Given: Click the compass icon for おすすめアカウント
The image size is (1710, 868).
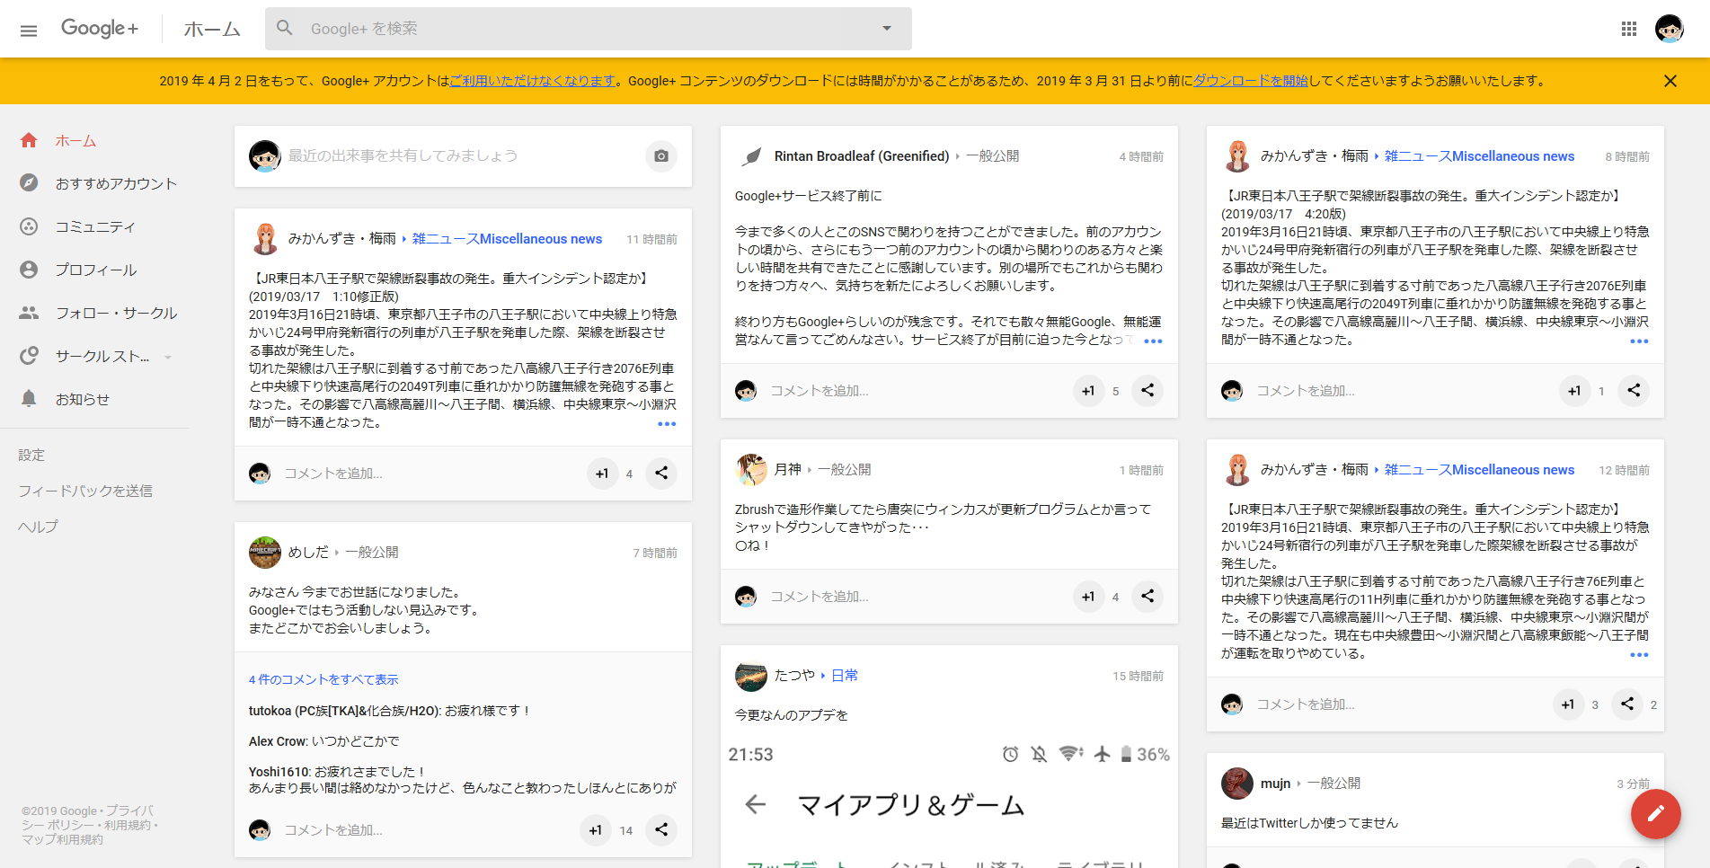Looking at the screenshot, I should (x=29, y=183).
